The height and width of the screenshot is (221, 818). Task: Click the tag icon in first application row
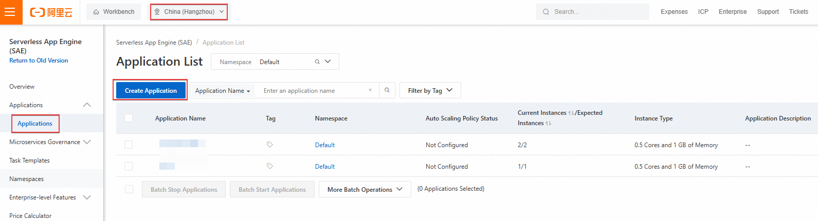270,145
